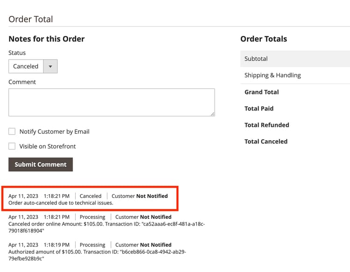The height and width of the screenshot is (272, 350).
Task: Click into the Comment text area
Action: (112, 102)
